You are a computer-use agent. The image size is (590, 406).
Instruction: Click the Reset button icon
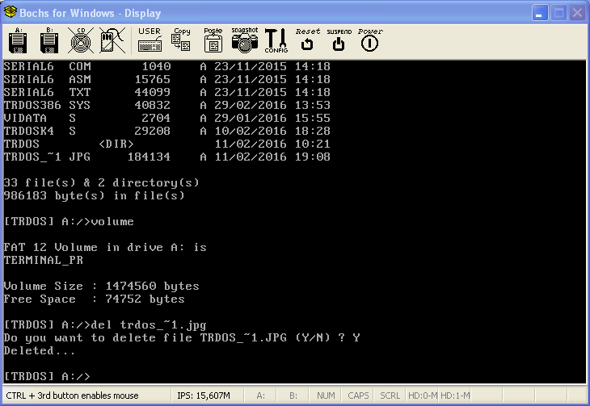click(307, 40)
